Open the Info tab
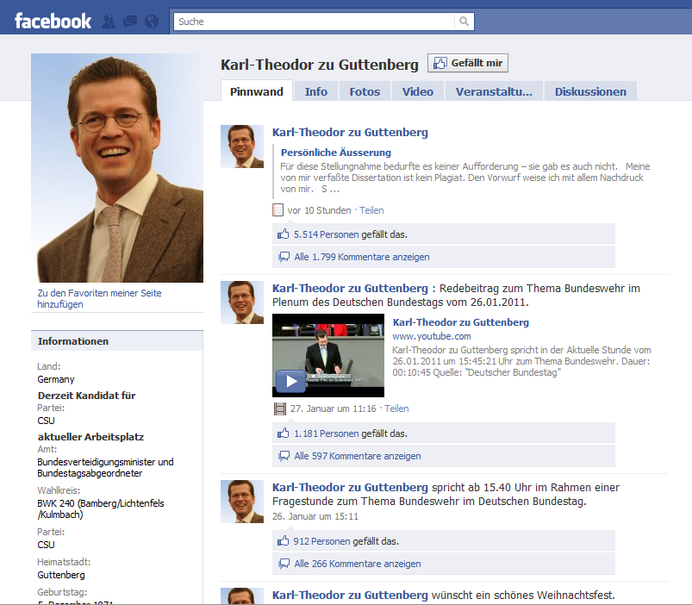Image resolution: width=692 pixels, height=605 pixels. [x=316, y=91]
